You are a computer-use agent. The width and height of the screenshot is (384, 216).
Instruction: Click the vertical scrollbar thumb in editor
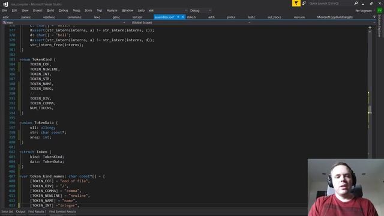[x=370, y=109]
